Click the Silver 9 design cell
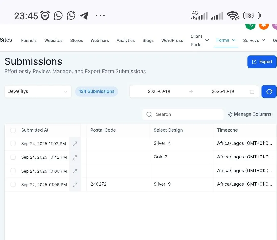The height and width of the screenshot is (240, 277). (x=162, y=184)
